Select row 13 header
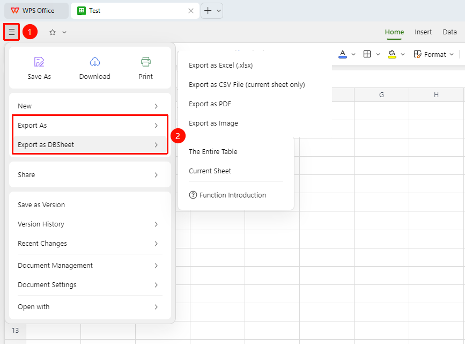Image resolution: width=465 pixels, height=344 pixels. click(x=15, y=331)
